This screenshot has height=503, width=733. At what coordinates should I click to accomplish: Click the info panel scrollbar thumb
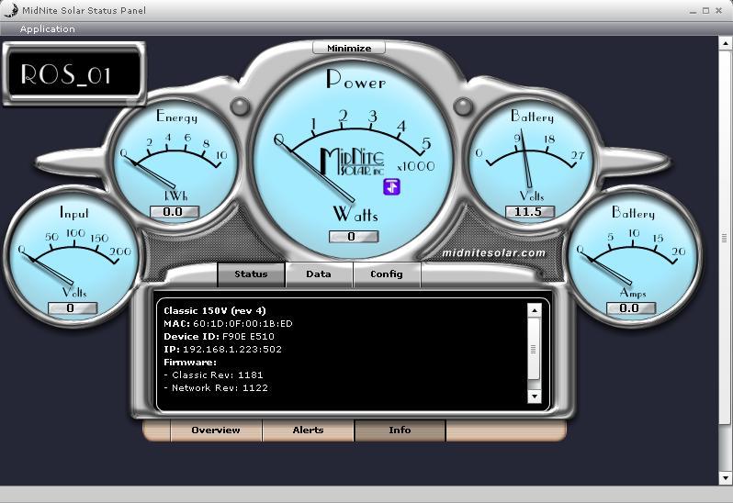(534, 349)
